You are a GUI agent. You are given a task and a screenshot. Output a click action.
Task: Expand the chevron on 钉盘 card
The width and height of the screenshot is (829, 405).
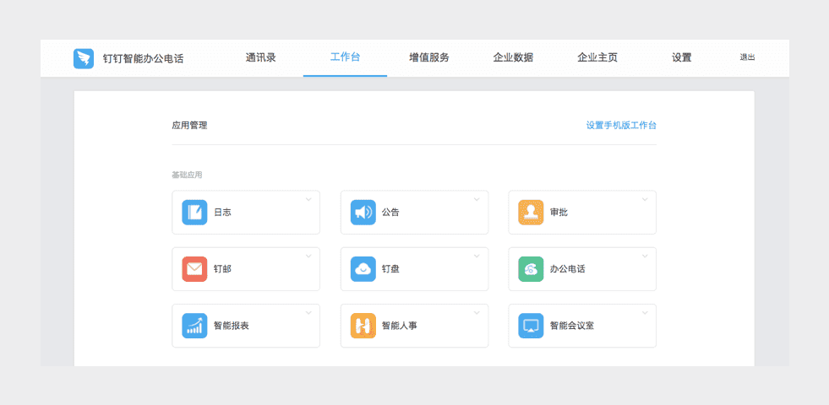point(477,256)
